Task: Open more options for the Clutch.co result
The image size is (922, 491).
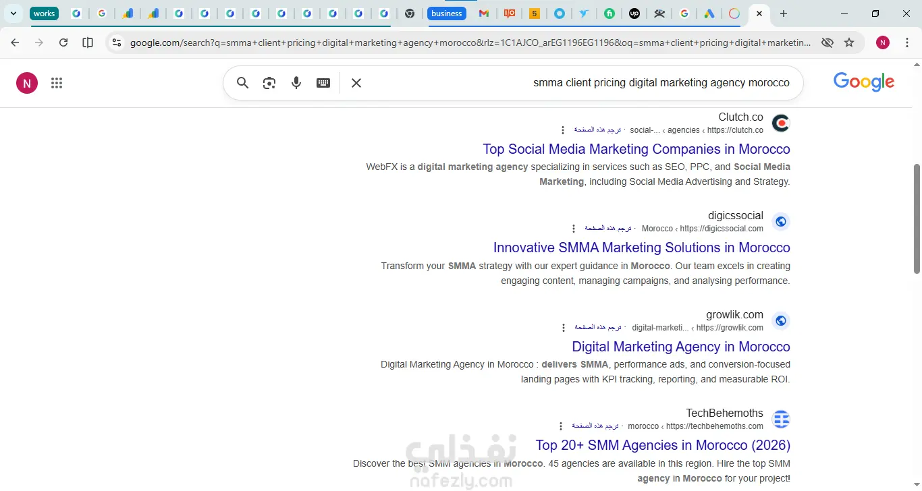Action: 563,130
